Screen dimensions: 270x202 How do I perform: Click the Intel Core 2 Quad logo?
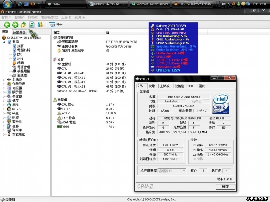[221, 104]
